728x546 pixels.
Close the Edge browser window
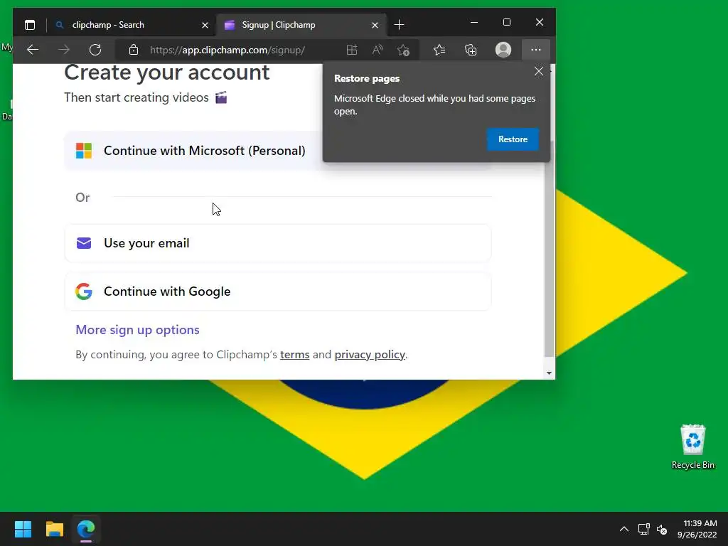539,22
